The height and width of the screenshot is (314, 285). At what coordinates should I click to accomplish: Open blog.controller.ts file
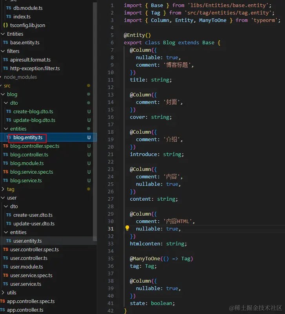29,154
